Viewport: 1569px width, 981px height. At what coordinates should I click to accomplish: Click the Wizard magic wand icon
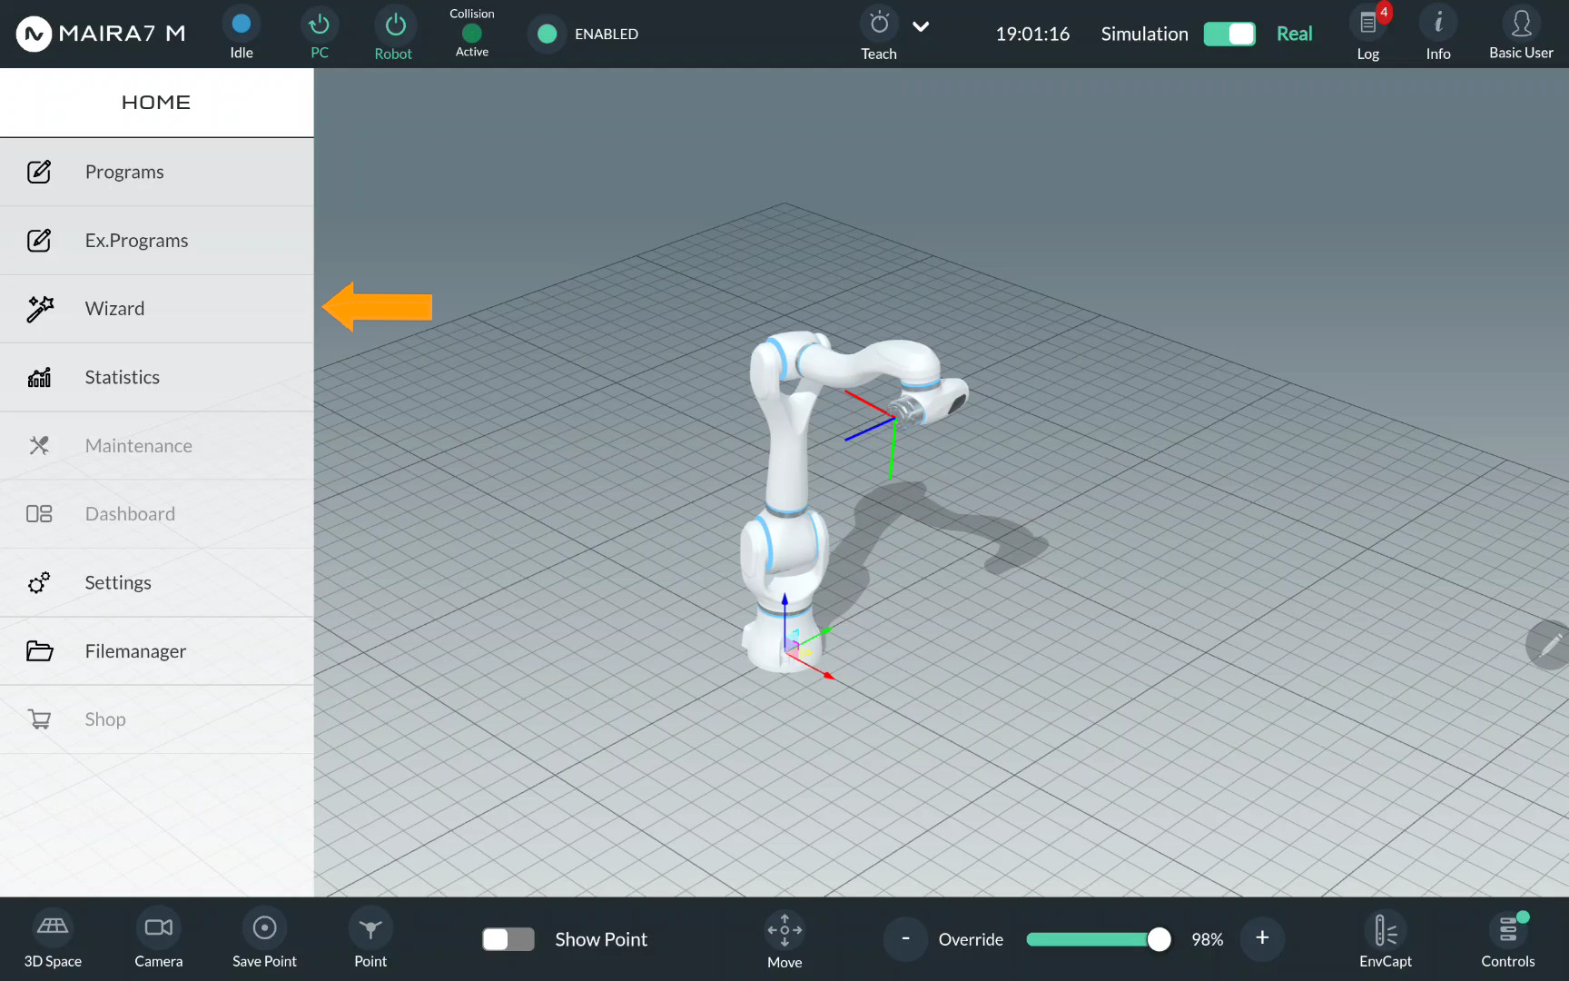click(40, 309)
